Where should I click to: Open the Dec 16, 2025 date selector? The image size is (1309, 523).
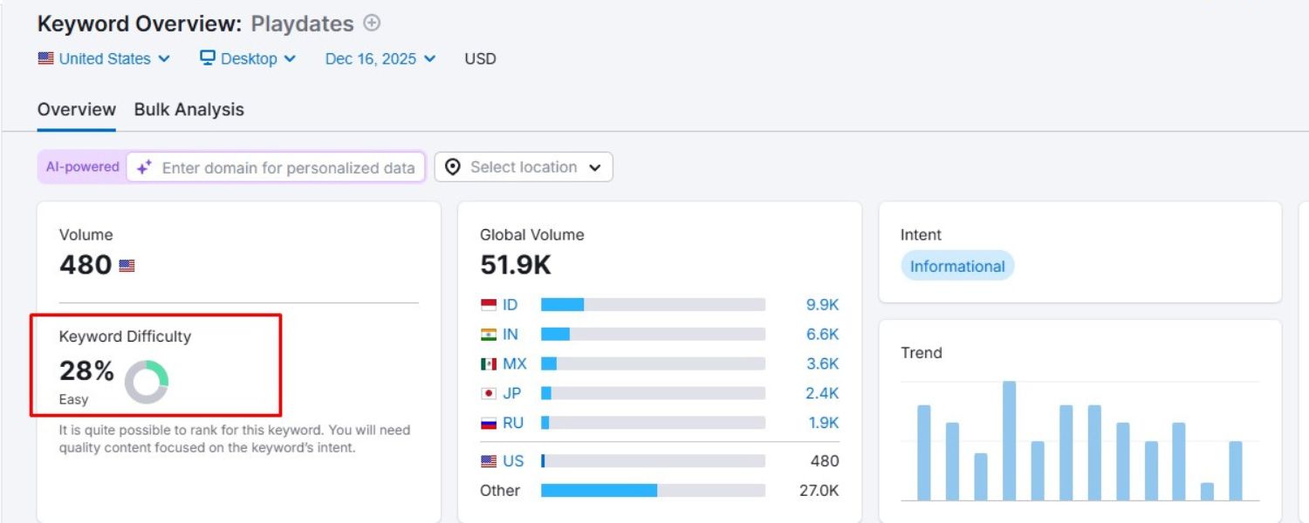click(375, 58)
